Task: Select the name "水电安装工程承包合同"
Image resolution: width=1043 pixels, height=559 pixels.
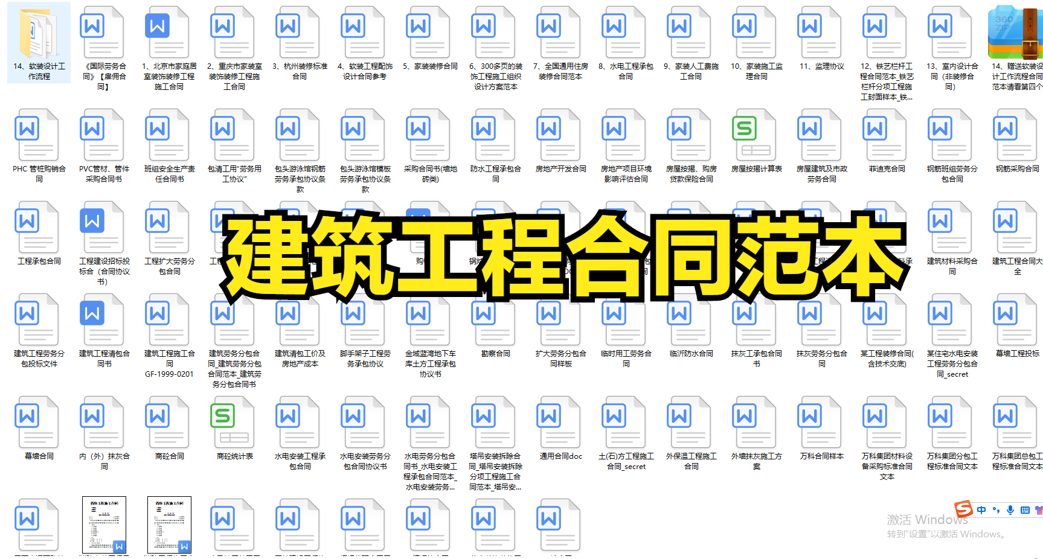Action: pos(300,461)
